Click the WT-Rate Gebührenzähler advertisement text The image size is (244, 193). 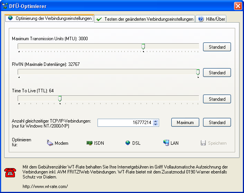125,172
